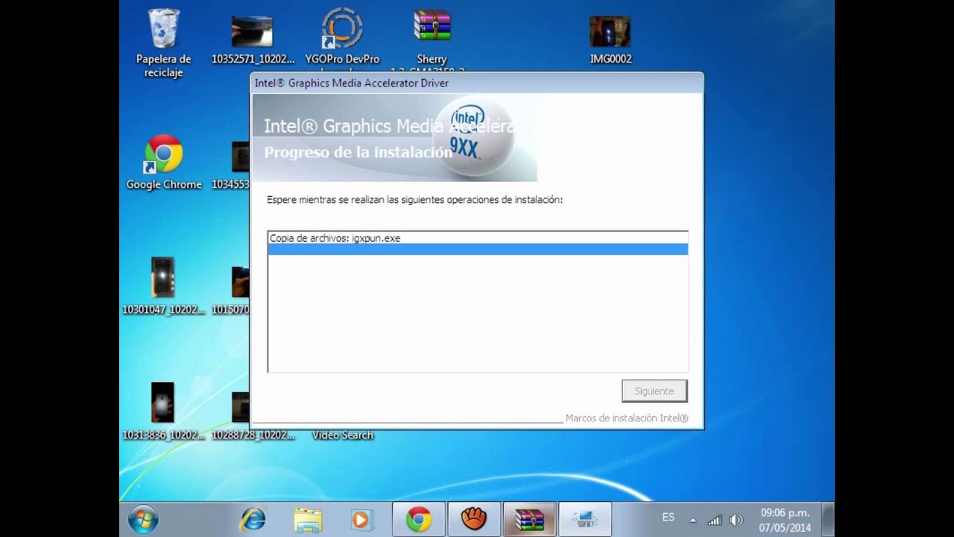Open the network signal tray icon
Screen dimensions: 954x537
click(714, 520)
